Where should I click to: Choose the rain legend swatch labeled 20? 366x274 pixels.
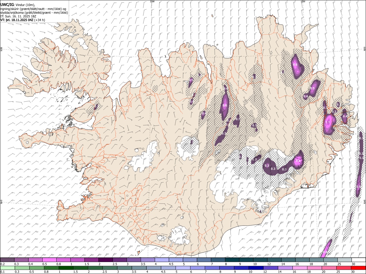pyautogui.click(x=329, y=268)
